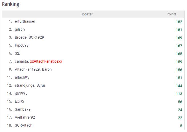Click the ExilXi tipster name
This screenshot has height=132, width=187.
tap(19, 101)
